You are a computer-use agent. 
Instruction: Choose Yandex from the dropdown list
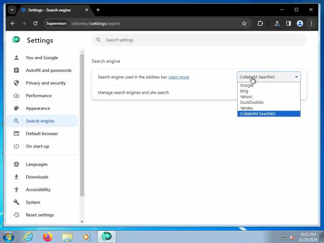tap(269, 108)
